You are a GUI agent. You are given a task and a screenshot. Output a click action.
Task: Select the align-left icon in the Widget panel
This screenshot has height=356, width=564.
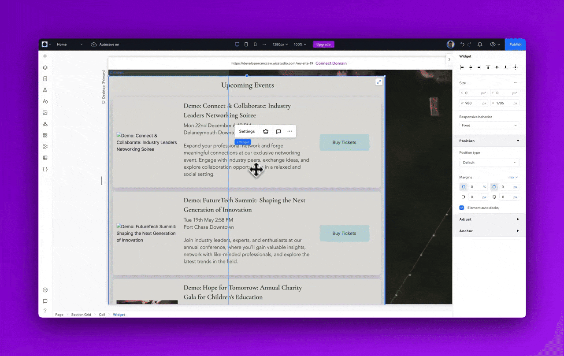click(462, 67)
